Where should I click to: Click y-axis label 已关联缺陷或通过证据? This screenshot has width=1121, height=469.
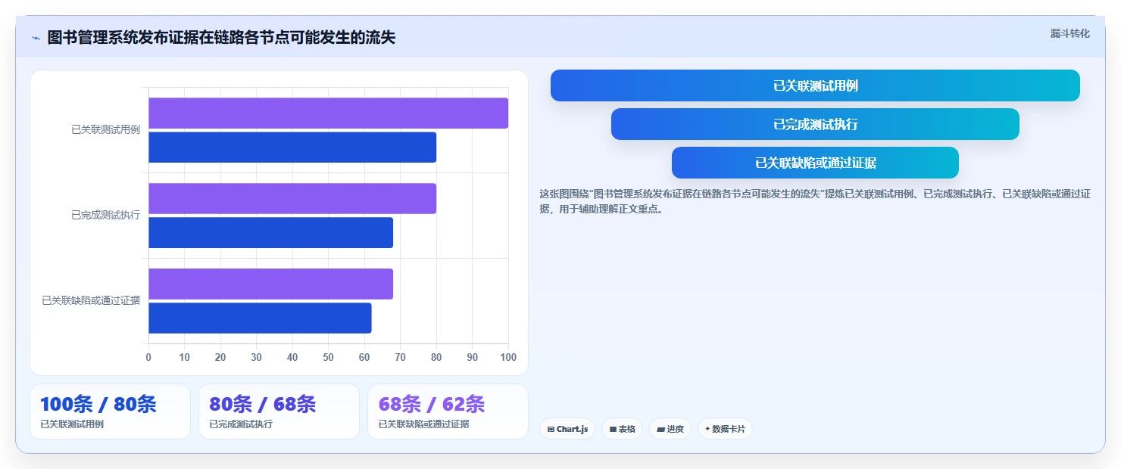pyautogui.click(x=91, y=301)
